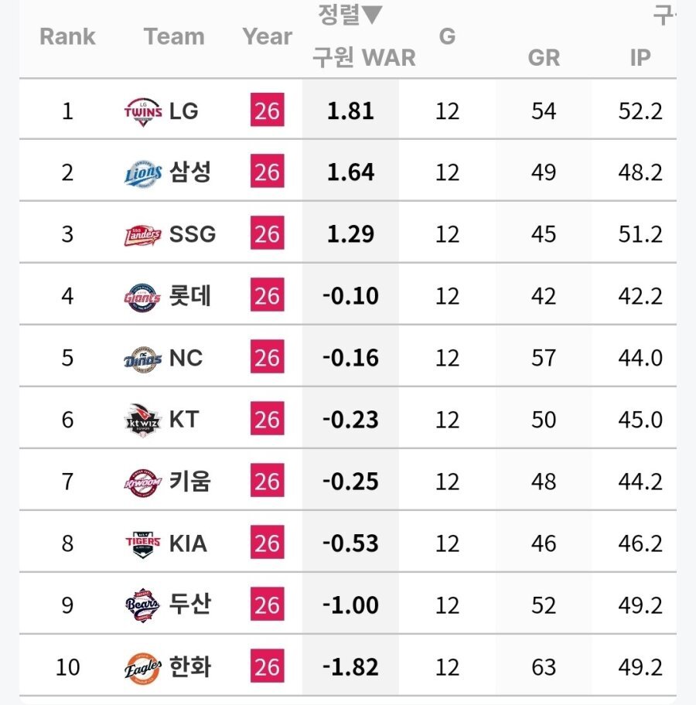The image size is (696, 705).
Task: Sort table by GR column header
Action: (544, 57)
